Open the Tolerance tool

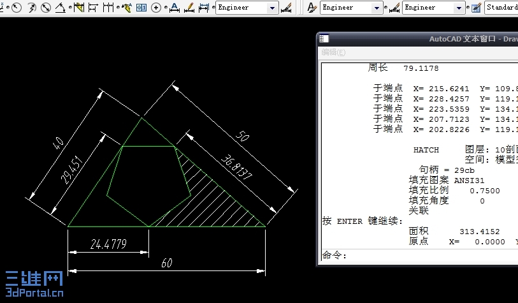(141, 7)
